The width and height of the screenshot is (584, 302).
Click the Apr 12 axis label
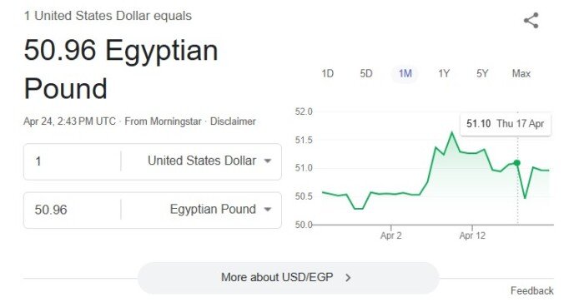click(x=472, y=235)
